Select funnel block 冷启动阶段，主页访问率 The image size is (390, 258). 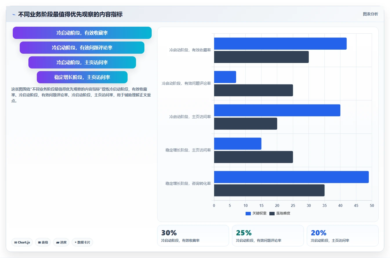click(82, 62)
